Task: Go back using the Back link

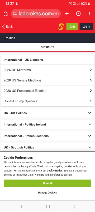Action: 7,27
